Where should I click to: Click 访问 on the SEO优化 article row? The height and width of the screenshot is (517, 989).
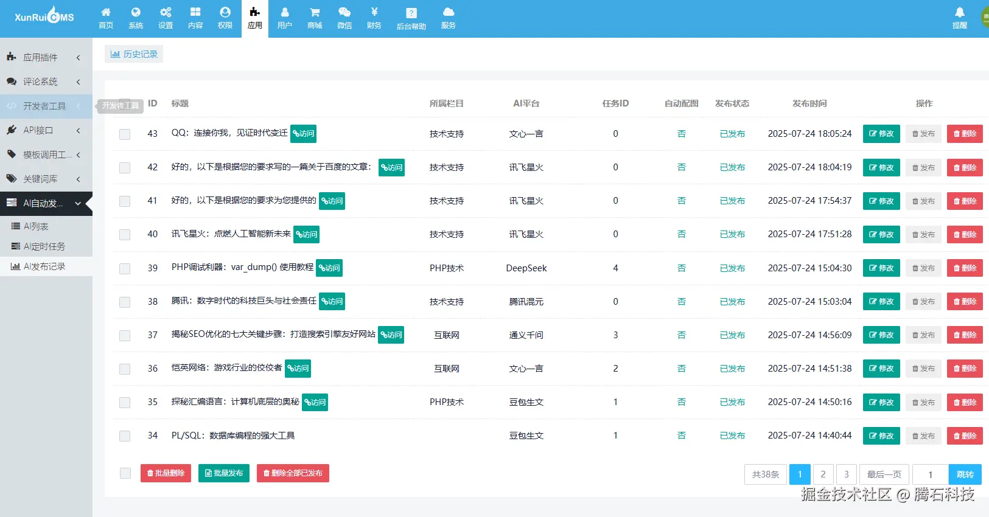tap(391, 335)
